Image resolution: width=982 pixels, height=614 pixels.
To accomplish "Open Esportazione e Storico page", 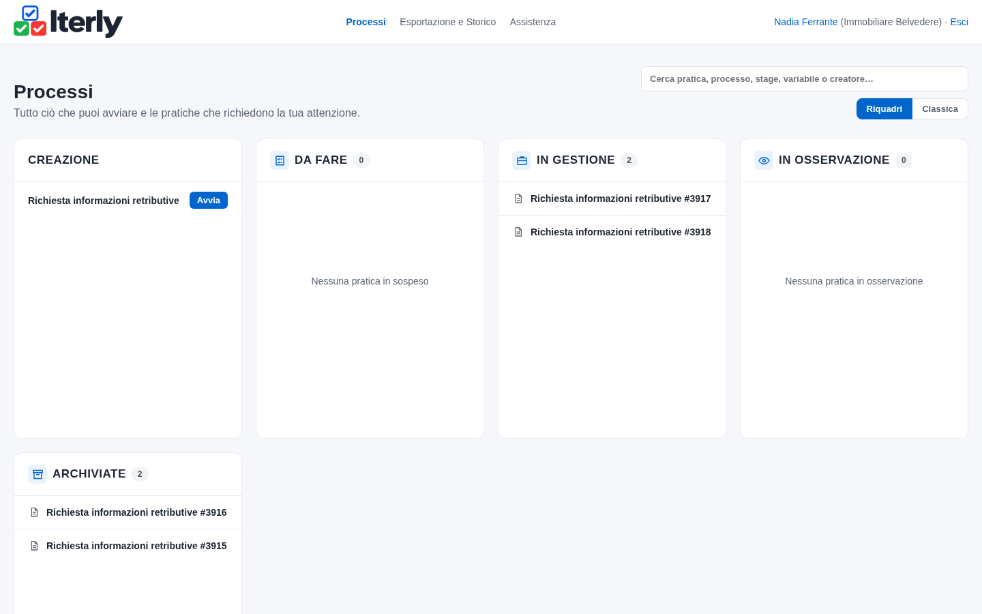I will point(447,22).
